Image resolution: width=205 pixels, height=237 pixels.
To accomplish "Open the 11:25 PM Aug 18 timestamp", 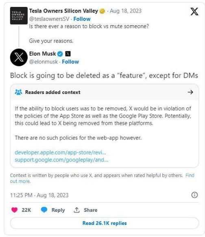I will pos(39,195).
